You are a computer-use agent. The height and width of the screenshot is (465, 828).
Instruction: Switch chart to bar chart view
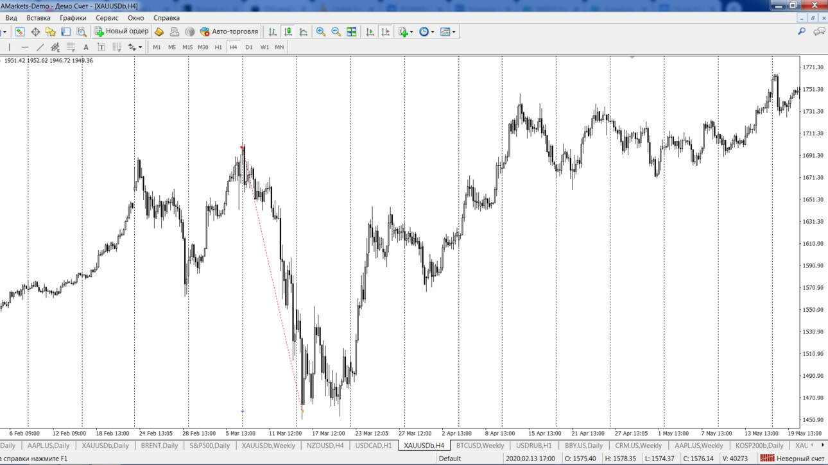(x=273, y=31)
